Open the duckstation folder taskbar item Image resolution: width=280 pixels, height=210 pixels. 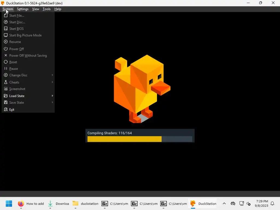coord(86,203)
